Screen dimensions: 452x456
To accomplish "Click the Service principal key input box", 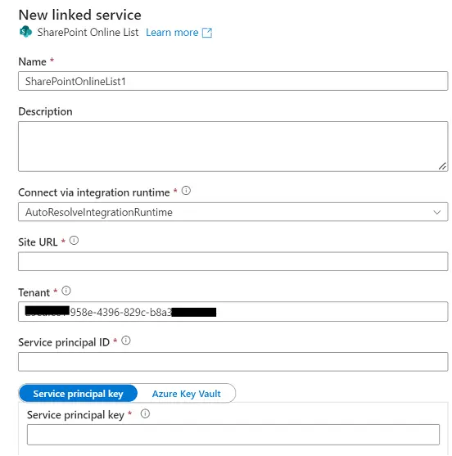I will (x=233, y=435).
